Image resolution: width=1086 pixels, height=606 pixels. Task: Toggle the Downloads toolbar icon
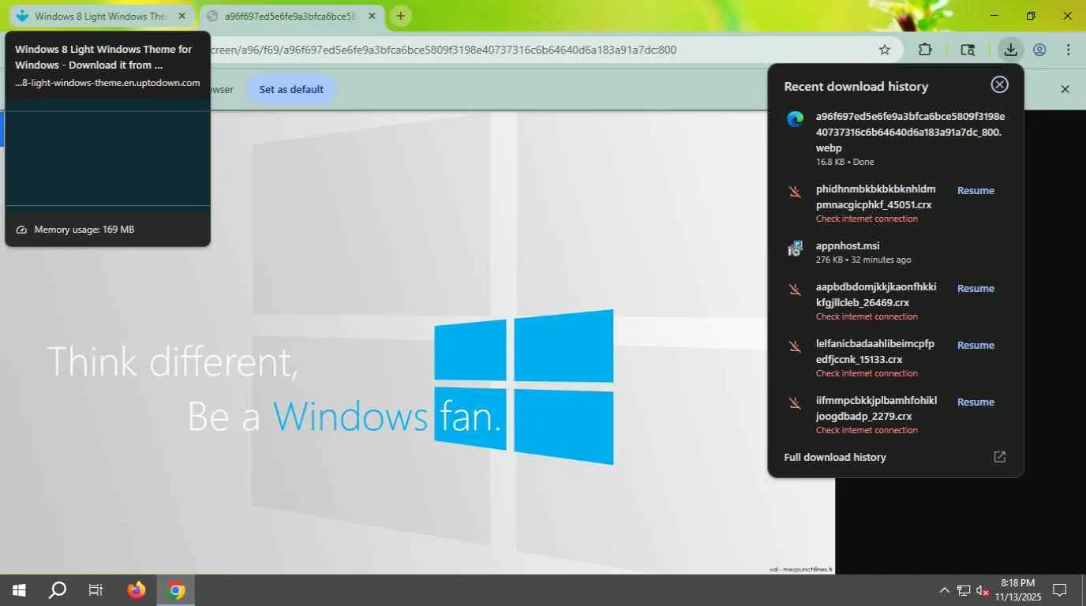click(x=1010, y=50)
